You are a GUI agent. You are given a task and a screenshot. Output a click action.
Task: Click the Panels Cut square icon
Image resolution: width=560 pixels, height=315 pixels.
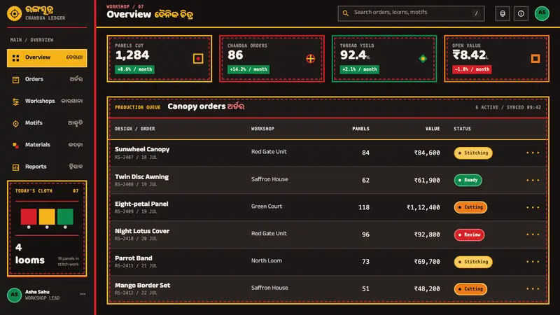click(198, 59)
